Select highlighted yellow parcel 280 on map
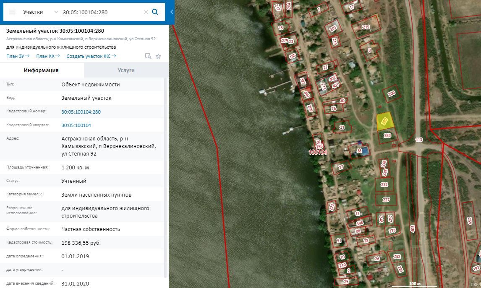This screenshot has width=481, height=288. click(x=385, y=121)
